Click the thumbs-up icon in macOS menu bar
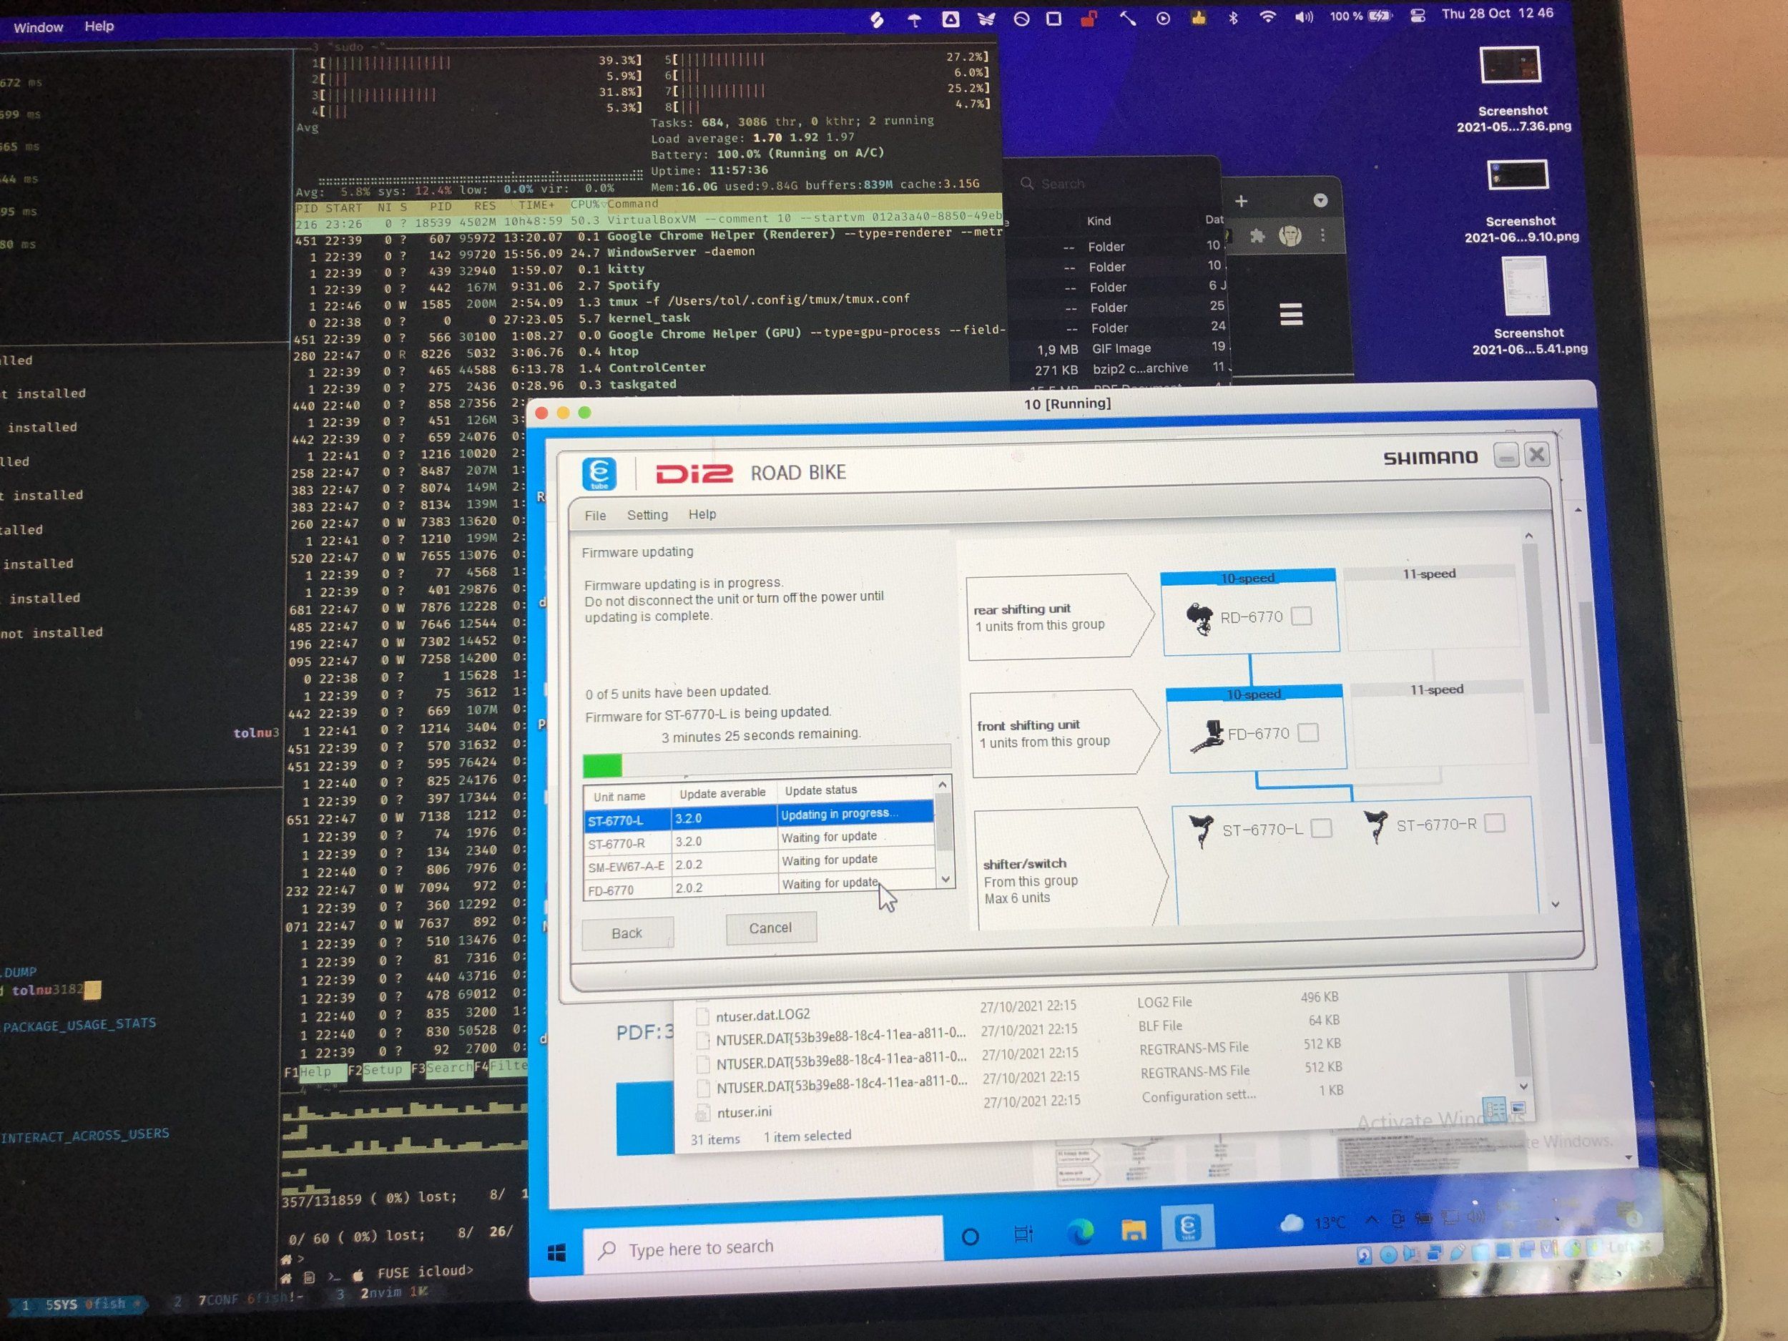 point(1198,18)
